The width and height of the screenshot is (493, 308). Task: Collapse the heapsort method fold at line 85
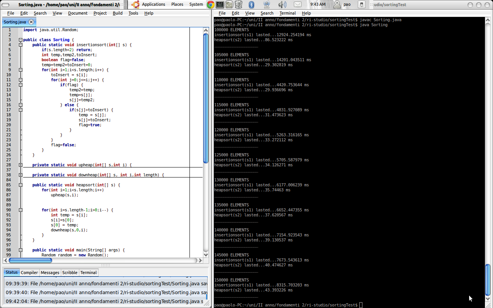pyautogui.click(x=20, y=185)
